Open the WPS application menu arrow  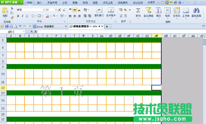click(x=21, y=2)
